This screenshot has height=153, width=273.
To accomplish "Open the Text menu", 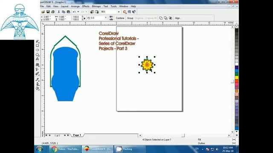I will pyautogui.click(x=106, y=6).
